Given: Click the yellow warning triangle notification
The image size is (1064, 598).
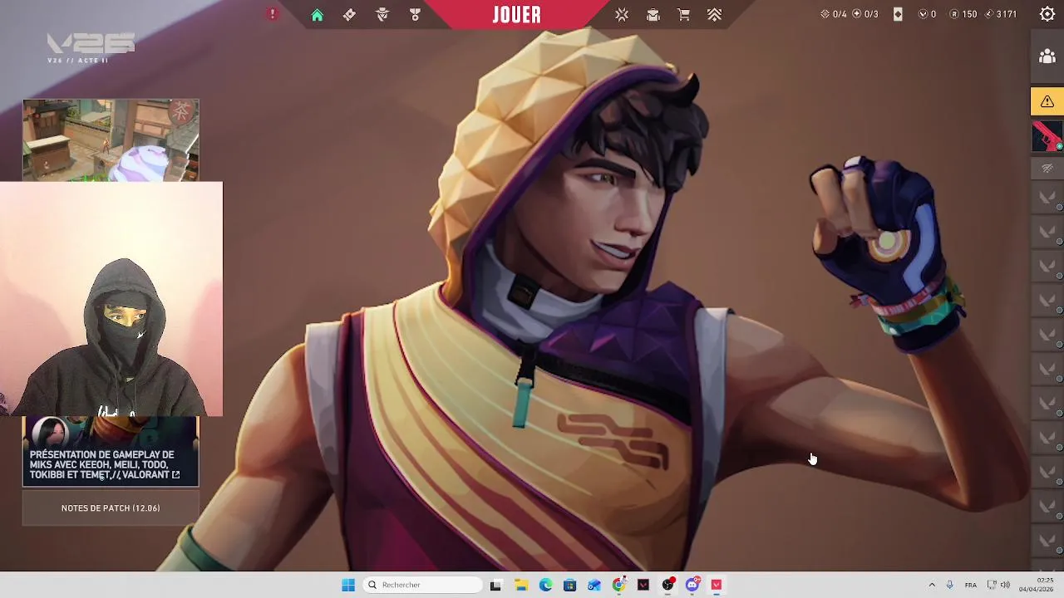Looking at the screenshot, I should (1047, 101).
